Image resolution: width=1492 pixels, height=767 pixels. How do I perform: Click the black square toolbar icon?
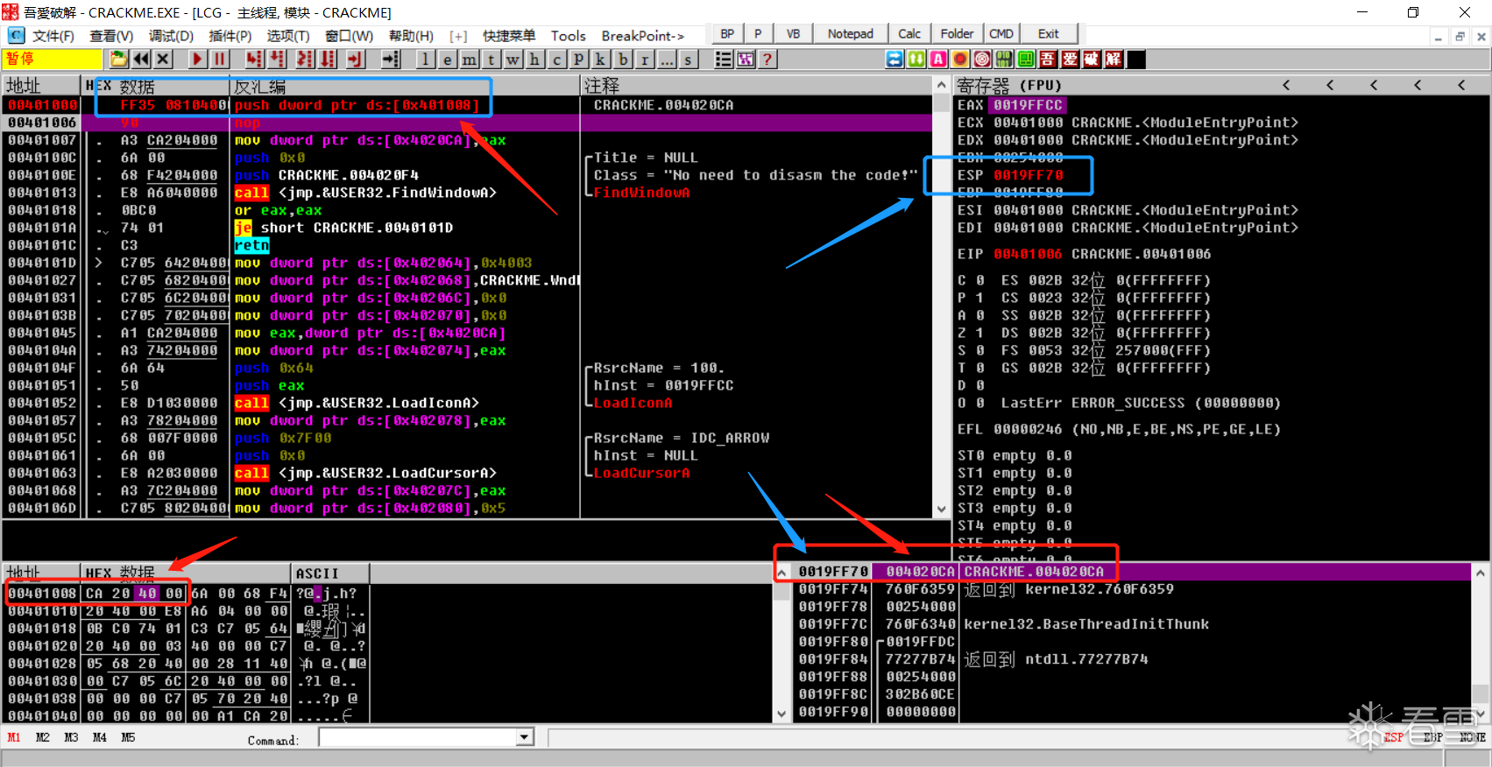click(x=1136, y=59)
